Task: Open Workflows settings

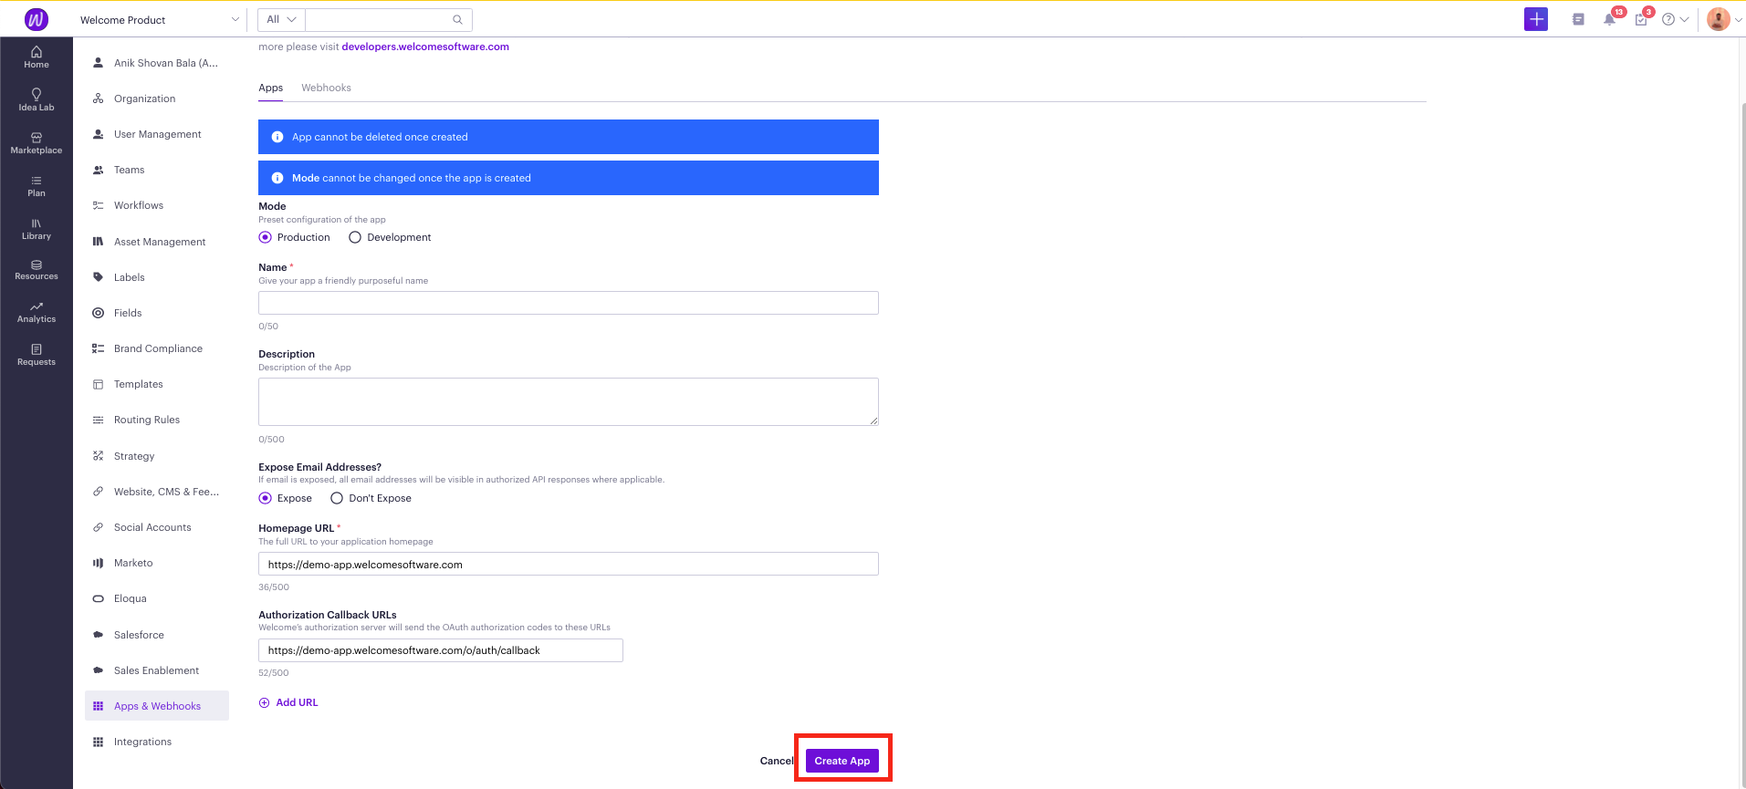Action: tap(157, 205)
